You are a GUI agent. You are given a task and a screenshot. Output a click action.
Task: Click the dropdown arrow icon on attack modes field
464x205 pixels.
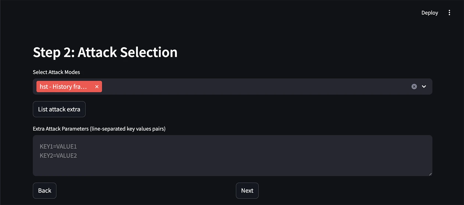[424, 86]
